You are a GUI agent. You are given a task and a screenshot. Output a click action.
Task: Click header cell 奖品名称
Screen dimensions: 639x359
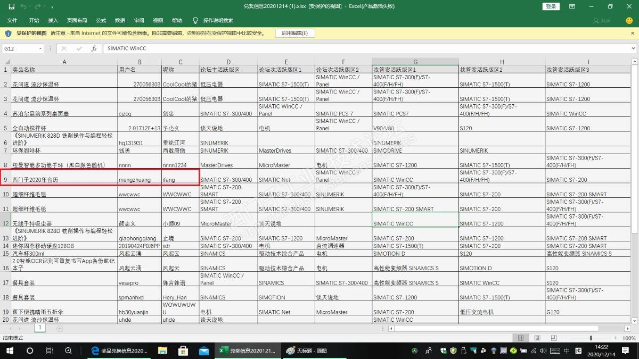(64, 69)
